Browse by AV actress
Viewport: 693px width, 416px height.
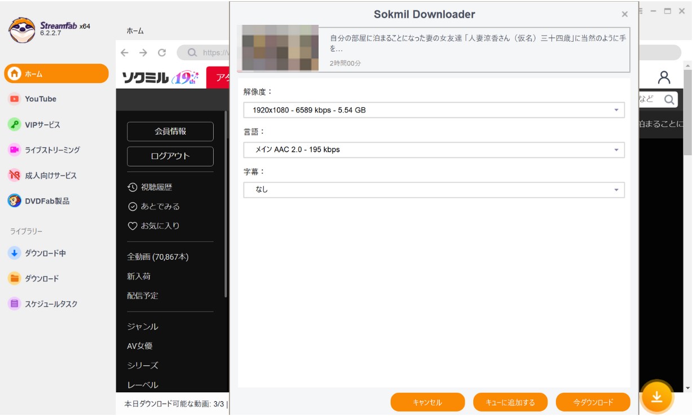140,346
